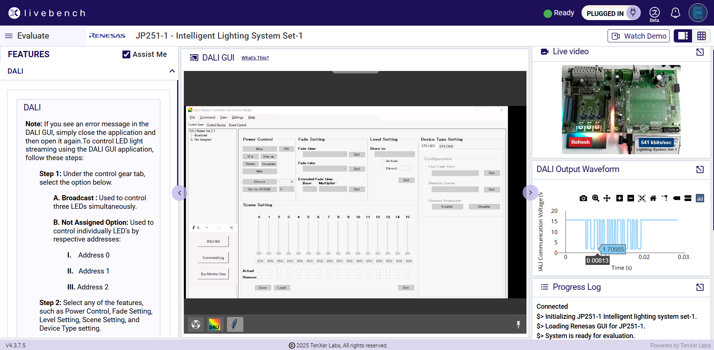Click the scene 8 slider handle
This screenshot has height=350, width=714.
tap(338, 253)
